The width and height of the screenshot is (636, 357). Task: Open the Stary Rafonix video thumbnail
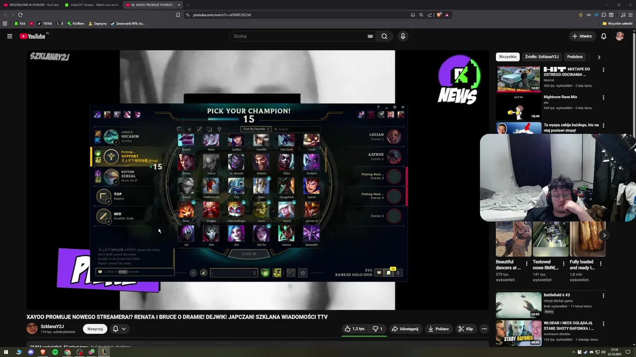(x=518, y=333)
